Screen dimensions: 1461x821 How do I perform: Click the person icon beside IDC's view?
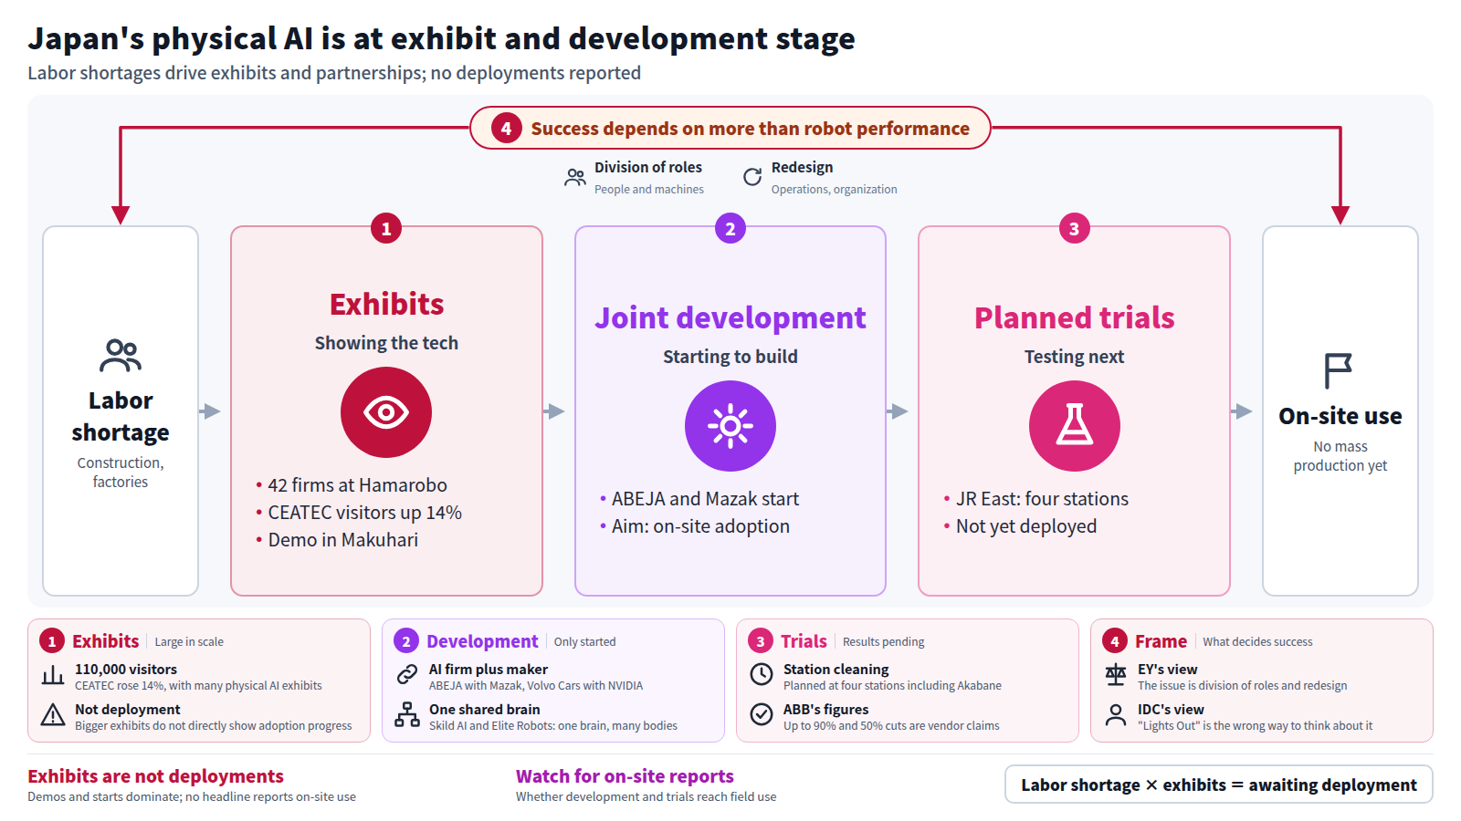(1116, 714)
